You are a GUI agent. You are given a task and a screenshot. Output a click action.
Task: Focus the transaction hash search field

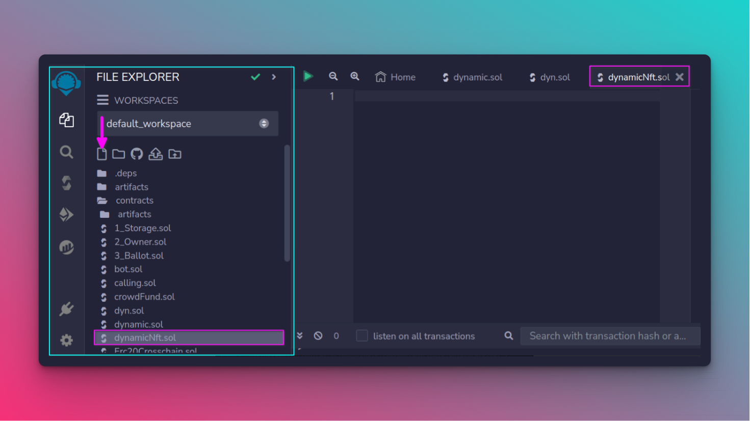tap(610, 336)
